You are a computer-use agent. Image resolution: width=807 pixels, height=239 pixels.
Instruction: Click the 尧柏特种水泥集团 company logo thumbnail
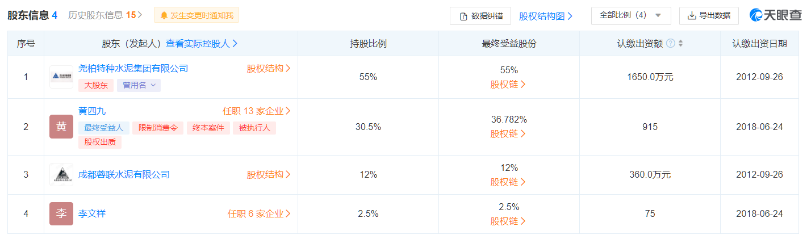61,77
